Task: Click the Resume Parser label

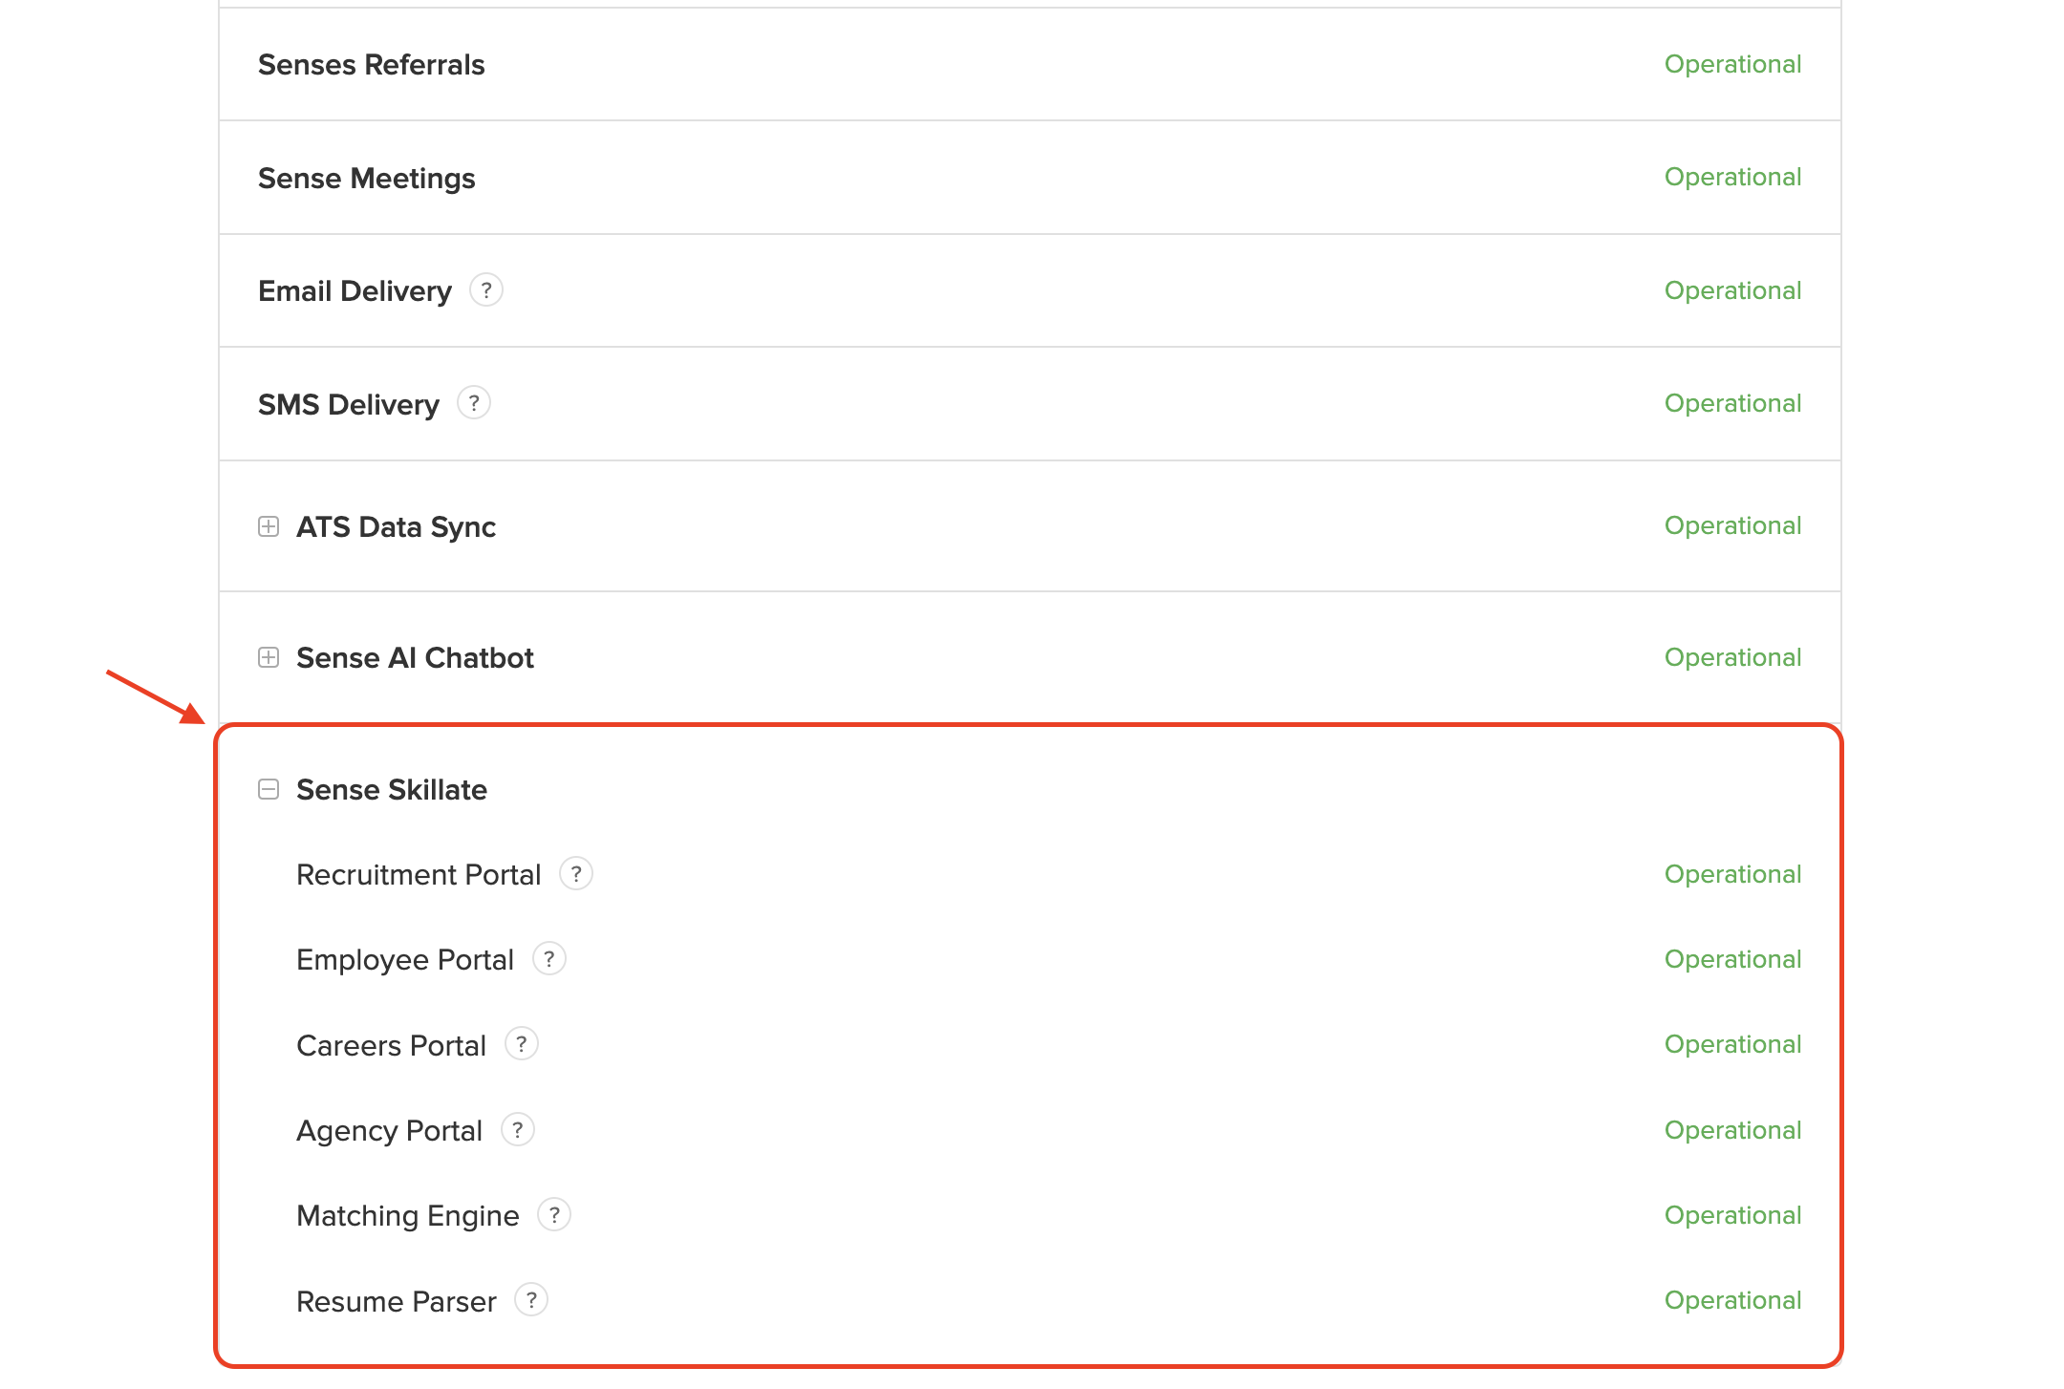Action: (x=397, y=1302)
